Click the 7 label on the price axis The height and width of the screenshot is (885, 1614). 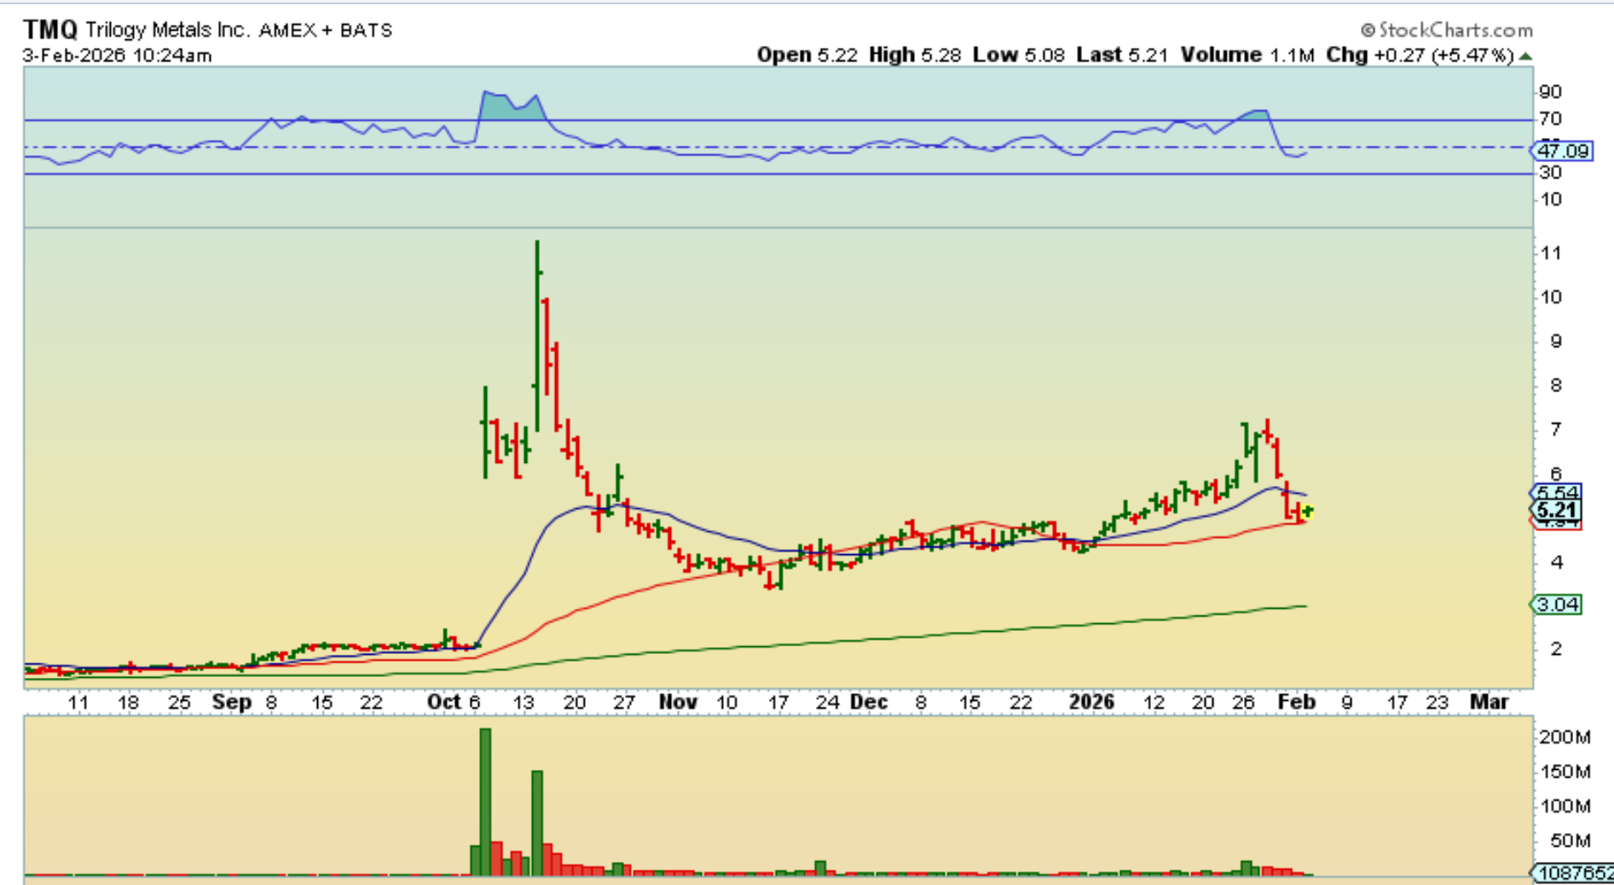(x=1557, y=429)
